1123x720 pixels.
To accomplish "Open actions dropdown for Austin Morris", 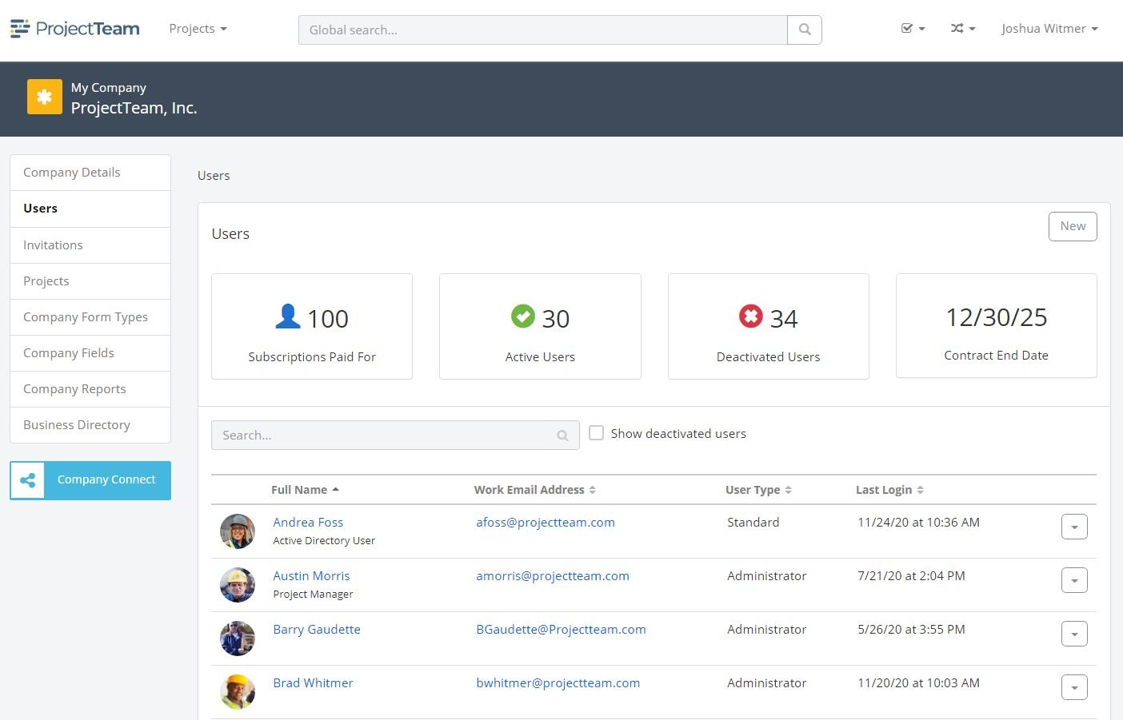I will point(1074,580).
